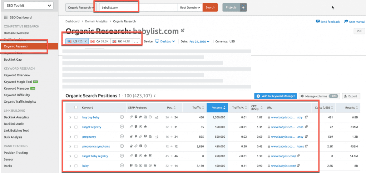Click the Send feedback chat icon
Image resolution: width=366 pixels, height=173 pixels.
[x=318, y=22]
